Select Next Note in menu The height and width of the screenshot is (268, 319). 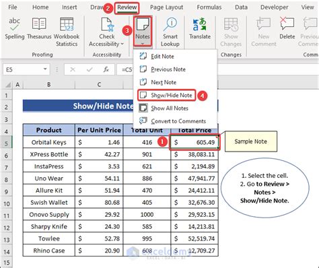point(164,82)
